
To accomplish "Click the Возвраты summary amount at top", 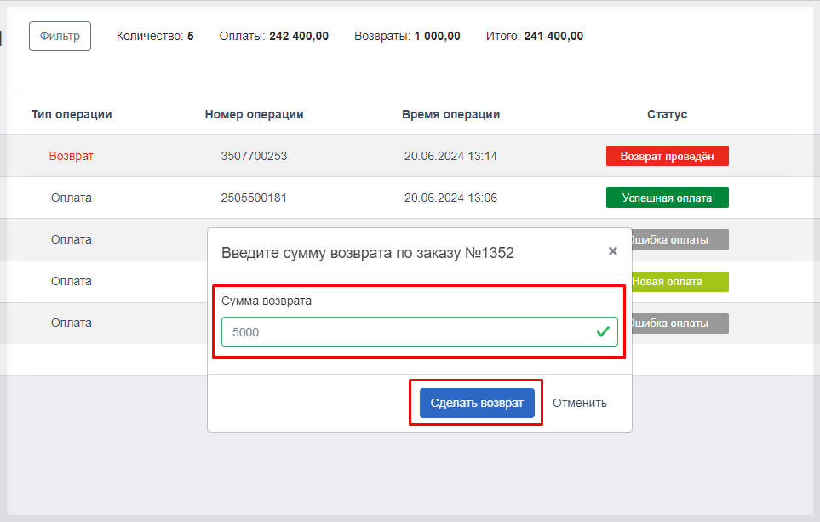I will click(437, 36).
